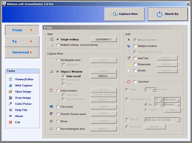Switch to the Advanced tab

(x=22, y=53)
